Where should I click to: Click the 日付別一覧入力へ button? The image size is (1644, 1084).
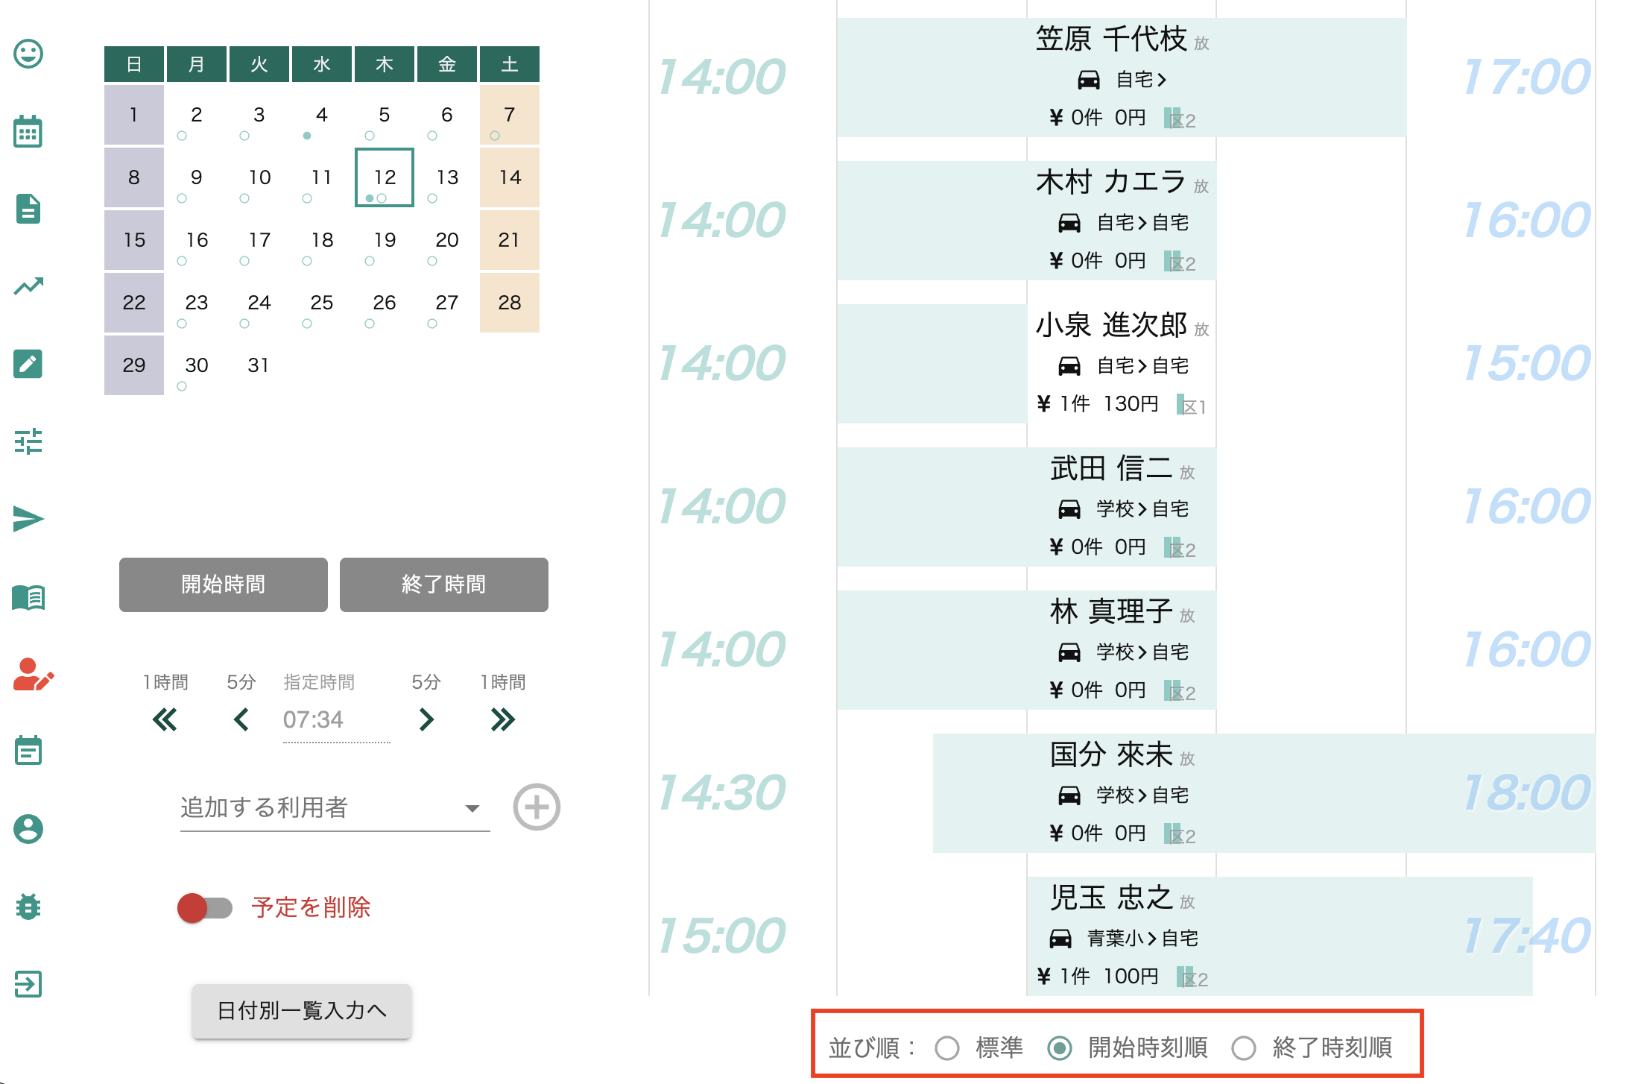pyautogui.click(x=301, y=1011)
